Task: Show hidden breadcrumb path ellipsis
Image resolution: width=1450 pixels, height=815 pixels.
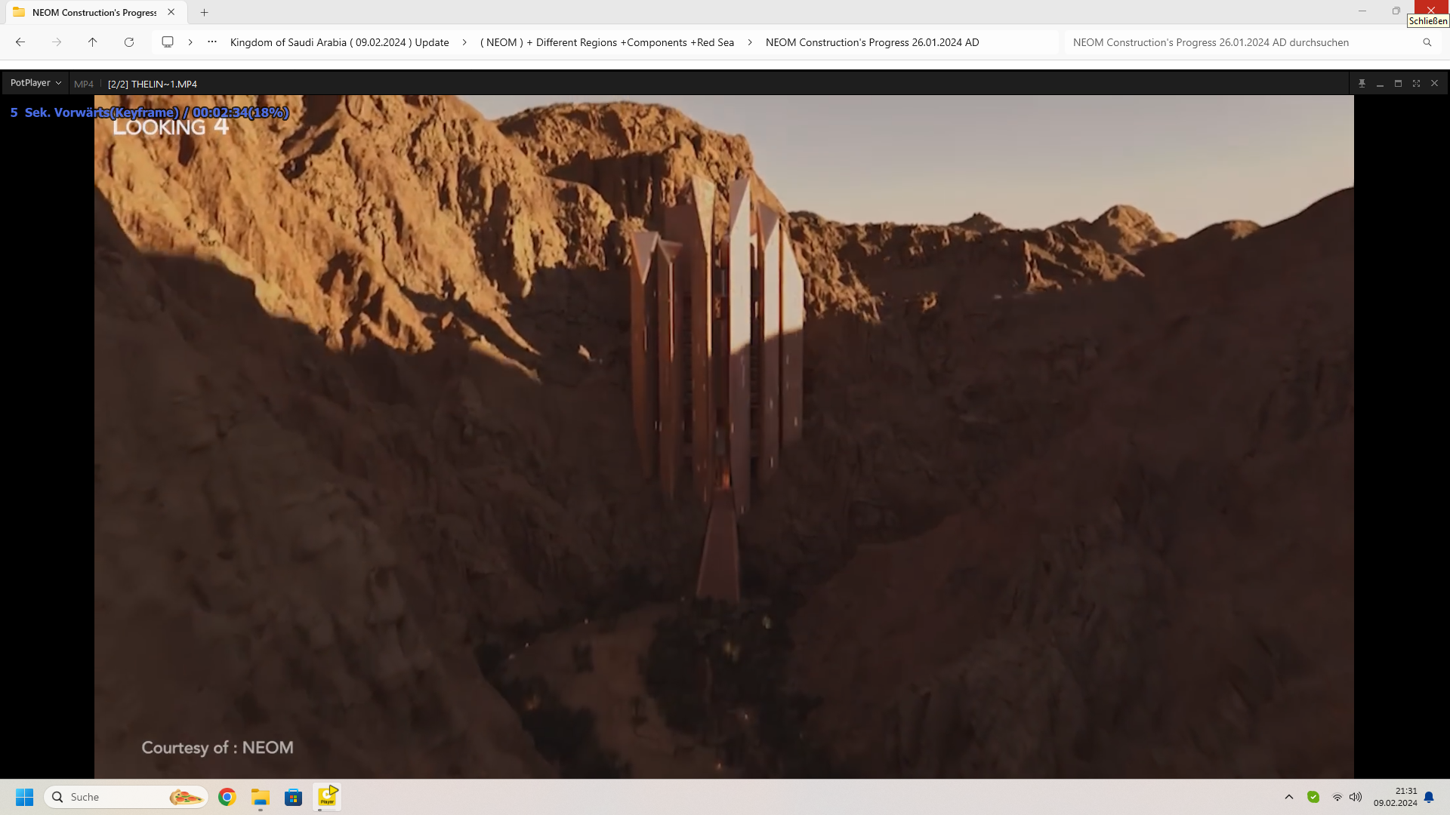Action: pyautogui.click(x=212, y=42)
